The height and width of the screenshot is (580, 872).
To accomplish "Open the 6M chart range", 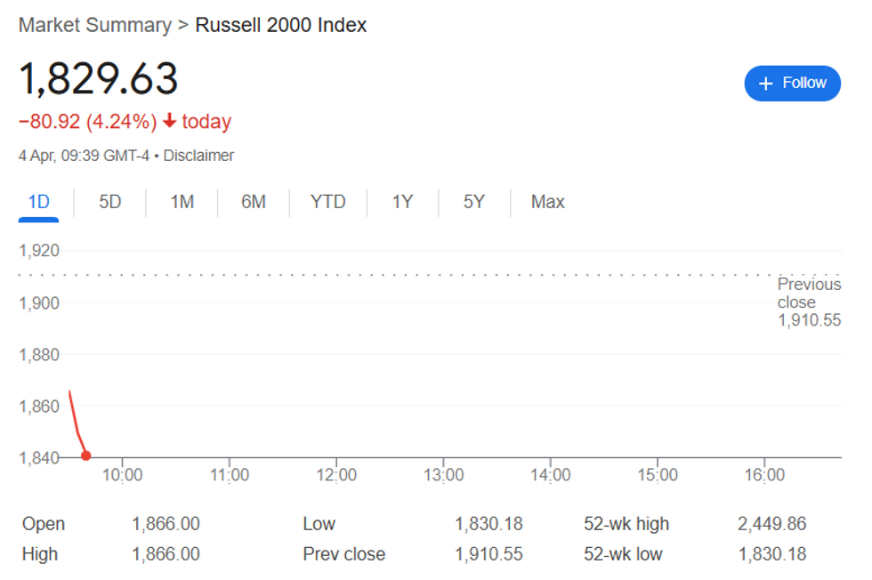I will point(254,202).
